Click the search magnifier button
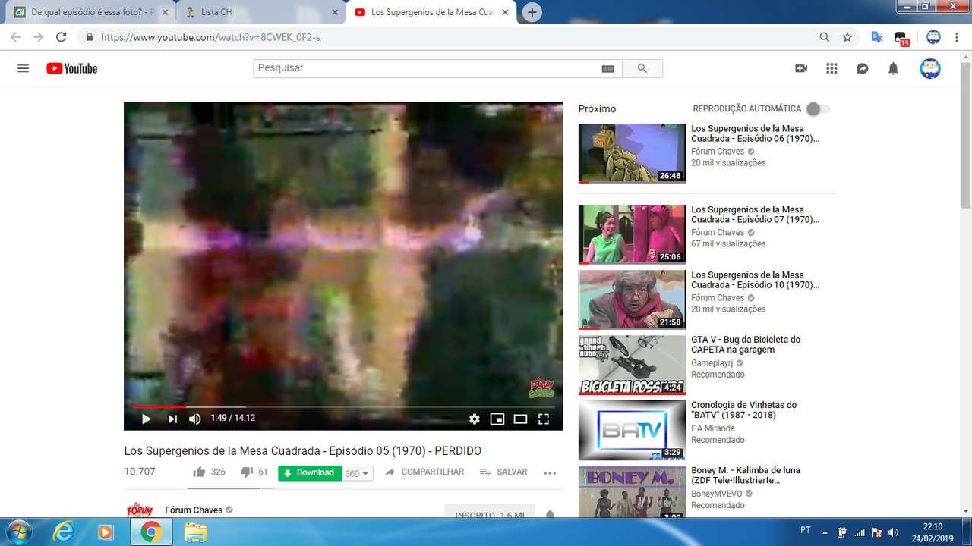The image size is (972, 546). [642, 68]
